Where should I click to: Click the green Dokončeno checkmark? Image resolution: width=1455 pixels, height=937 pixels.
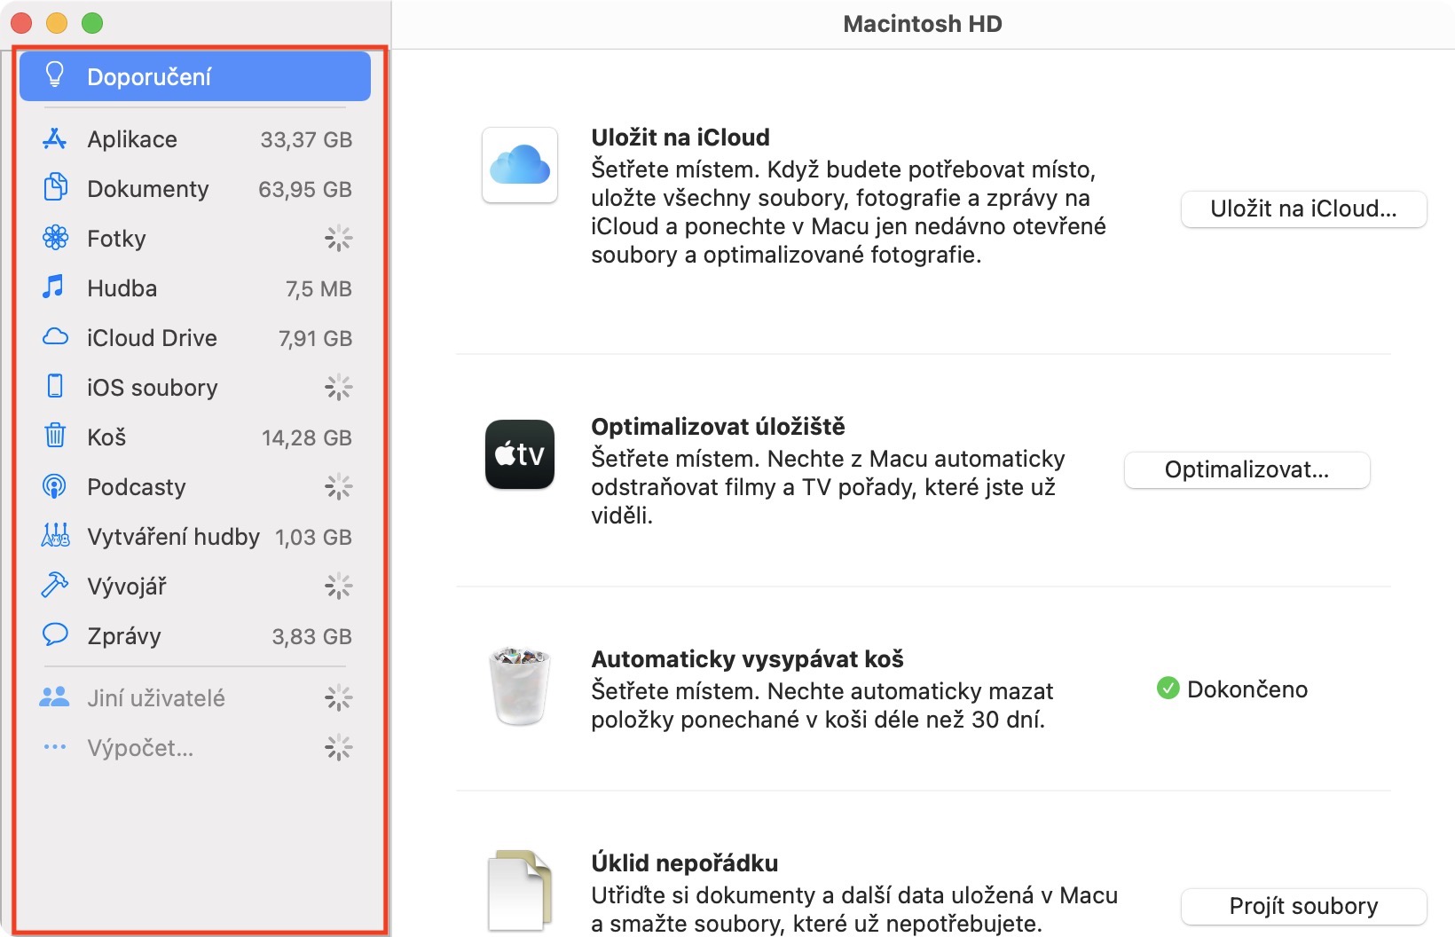[x=1168, y=689]
